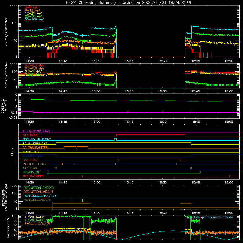Click the green "25-50 keV" legend entry
This screenshot has width=243, height=243.
point(33,16)
